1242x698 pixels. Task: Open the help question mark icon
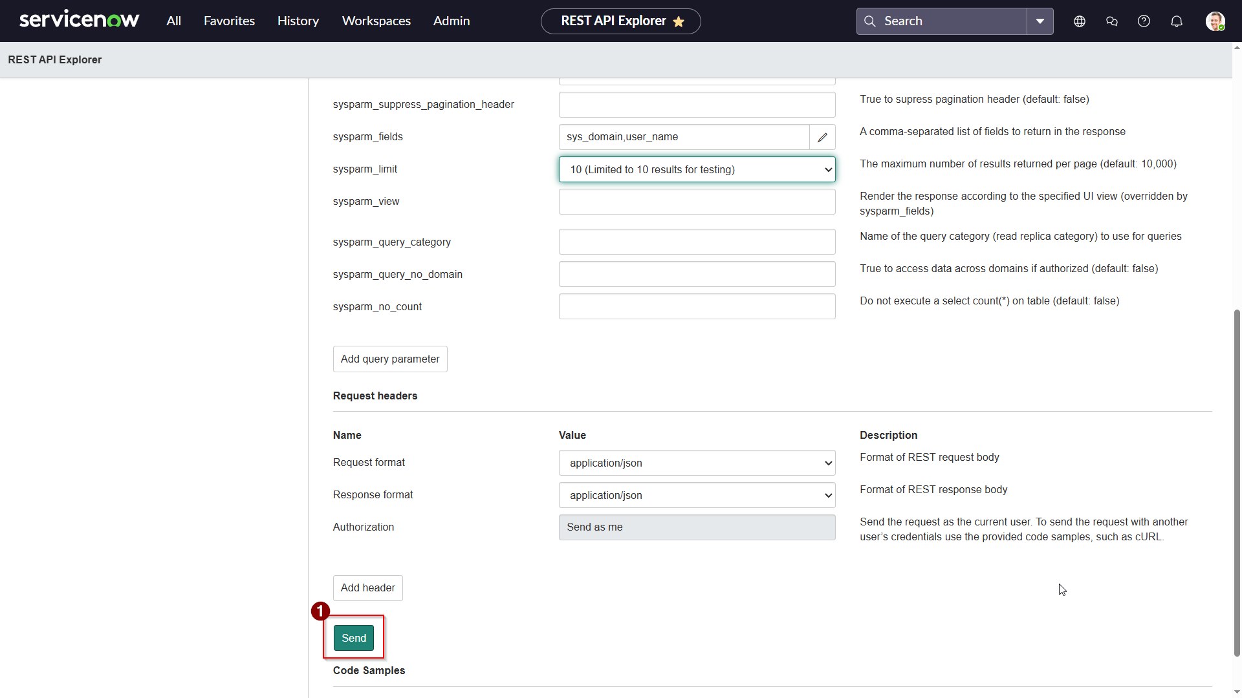pyautogui.click(x=1144, y=21)
